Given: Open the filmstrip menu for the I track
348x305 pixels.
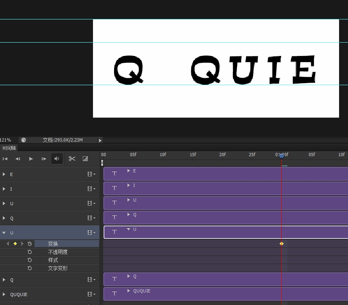Looking at the screenshot, I should click(x=91, y=189).
